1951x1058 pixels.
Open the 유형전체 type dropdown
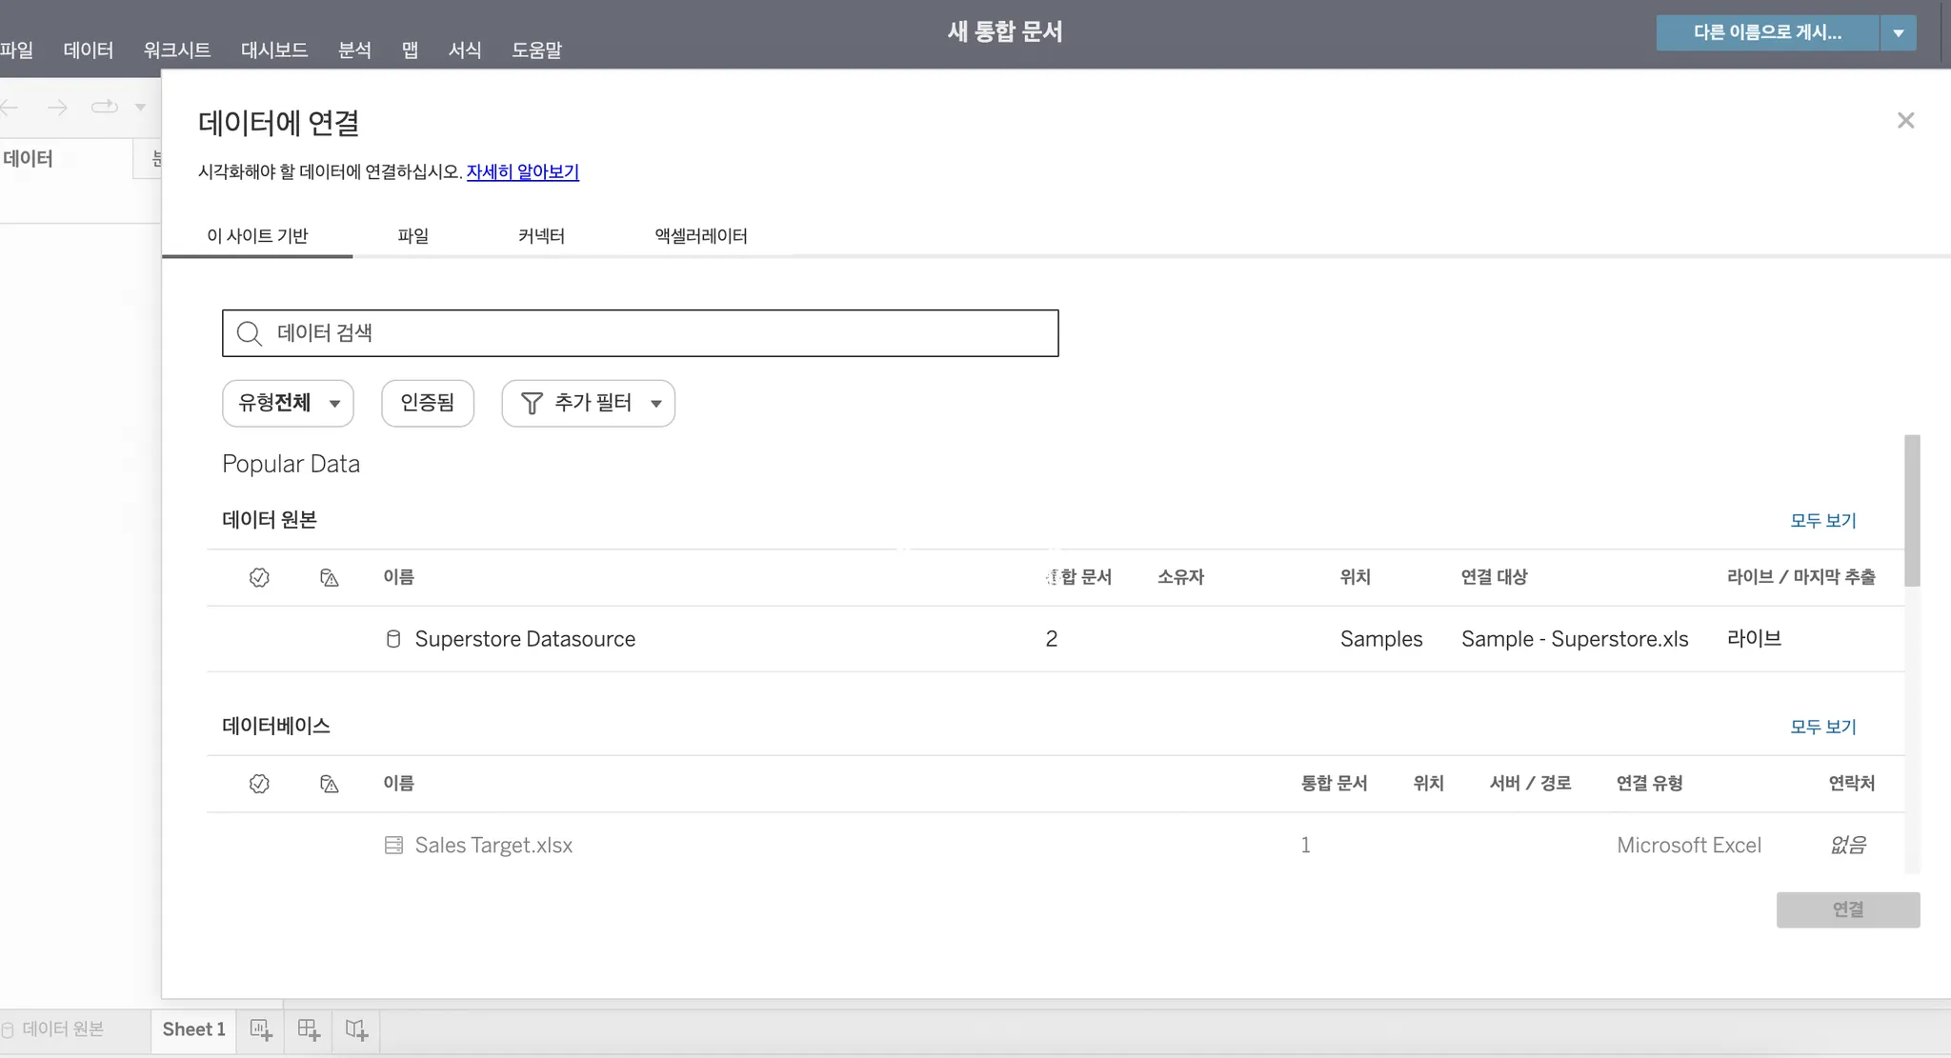[288, 403]
